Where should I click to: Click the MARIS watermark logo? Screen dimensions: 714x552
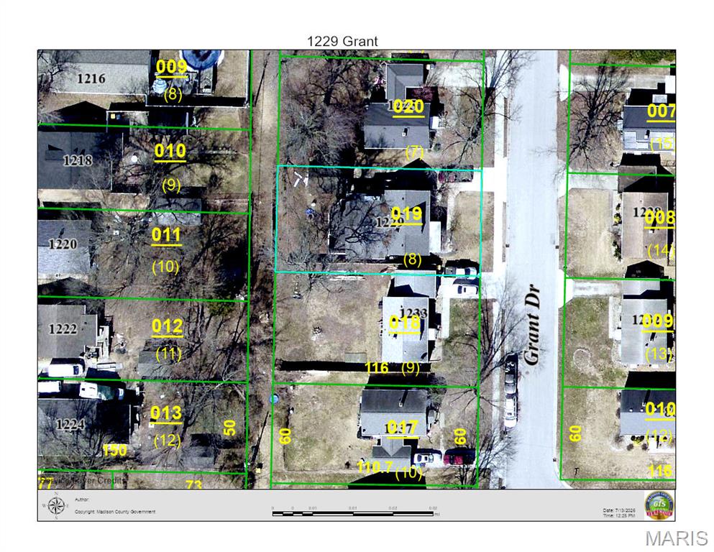pos(676,538)
